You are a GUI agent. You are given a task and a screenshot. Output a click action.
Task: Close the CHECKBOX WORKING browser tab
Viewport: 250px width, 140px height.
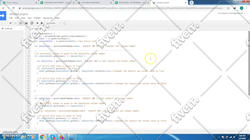click(x=111, y=3)
